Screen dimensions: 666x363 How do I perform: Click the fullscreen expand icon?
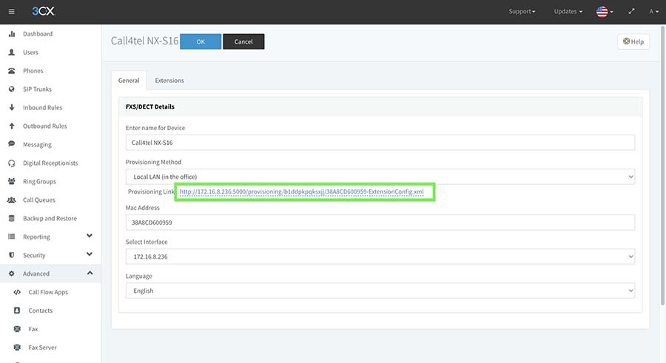click(x=631, y=12)
